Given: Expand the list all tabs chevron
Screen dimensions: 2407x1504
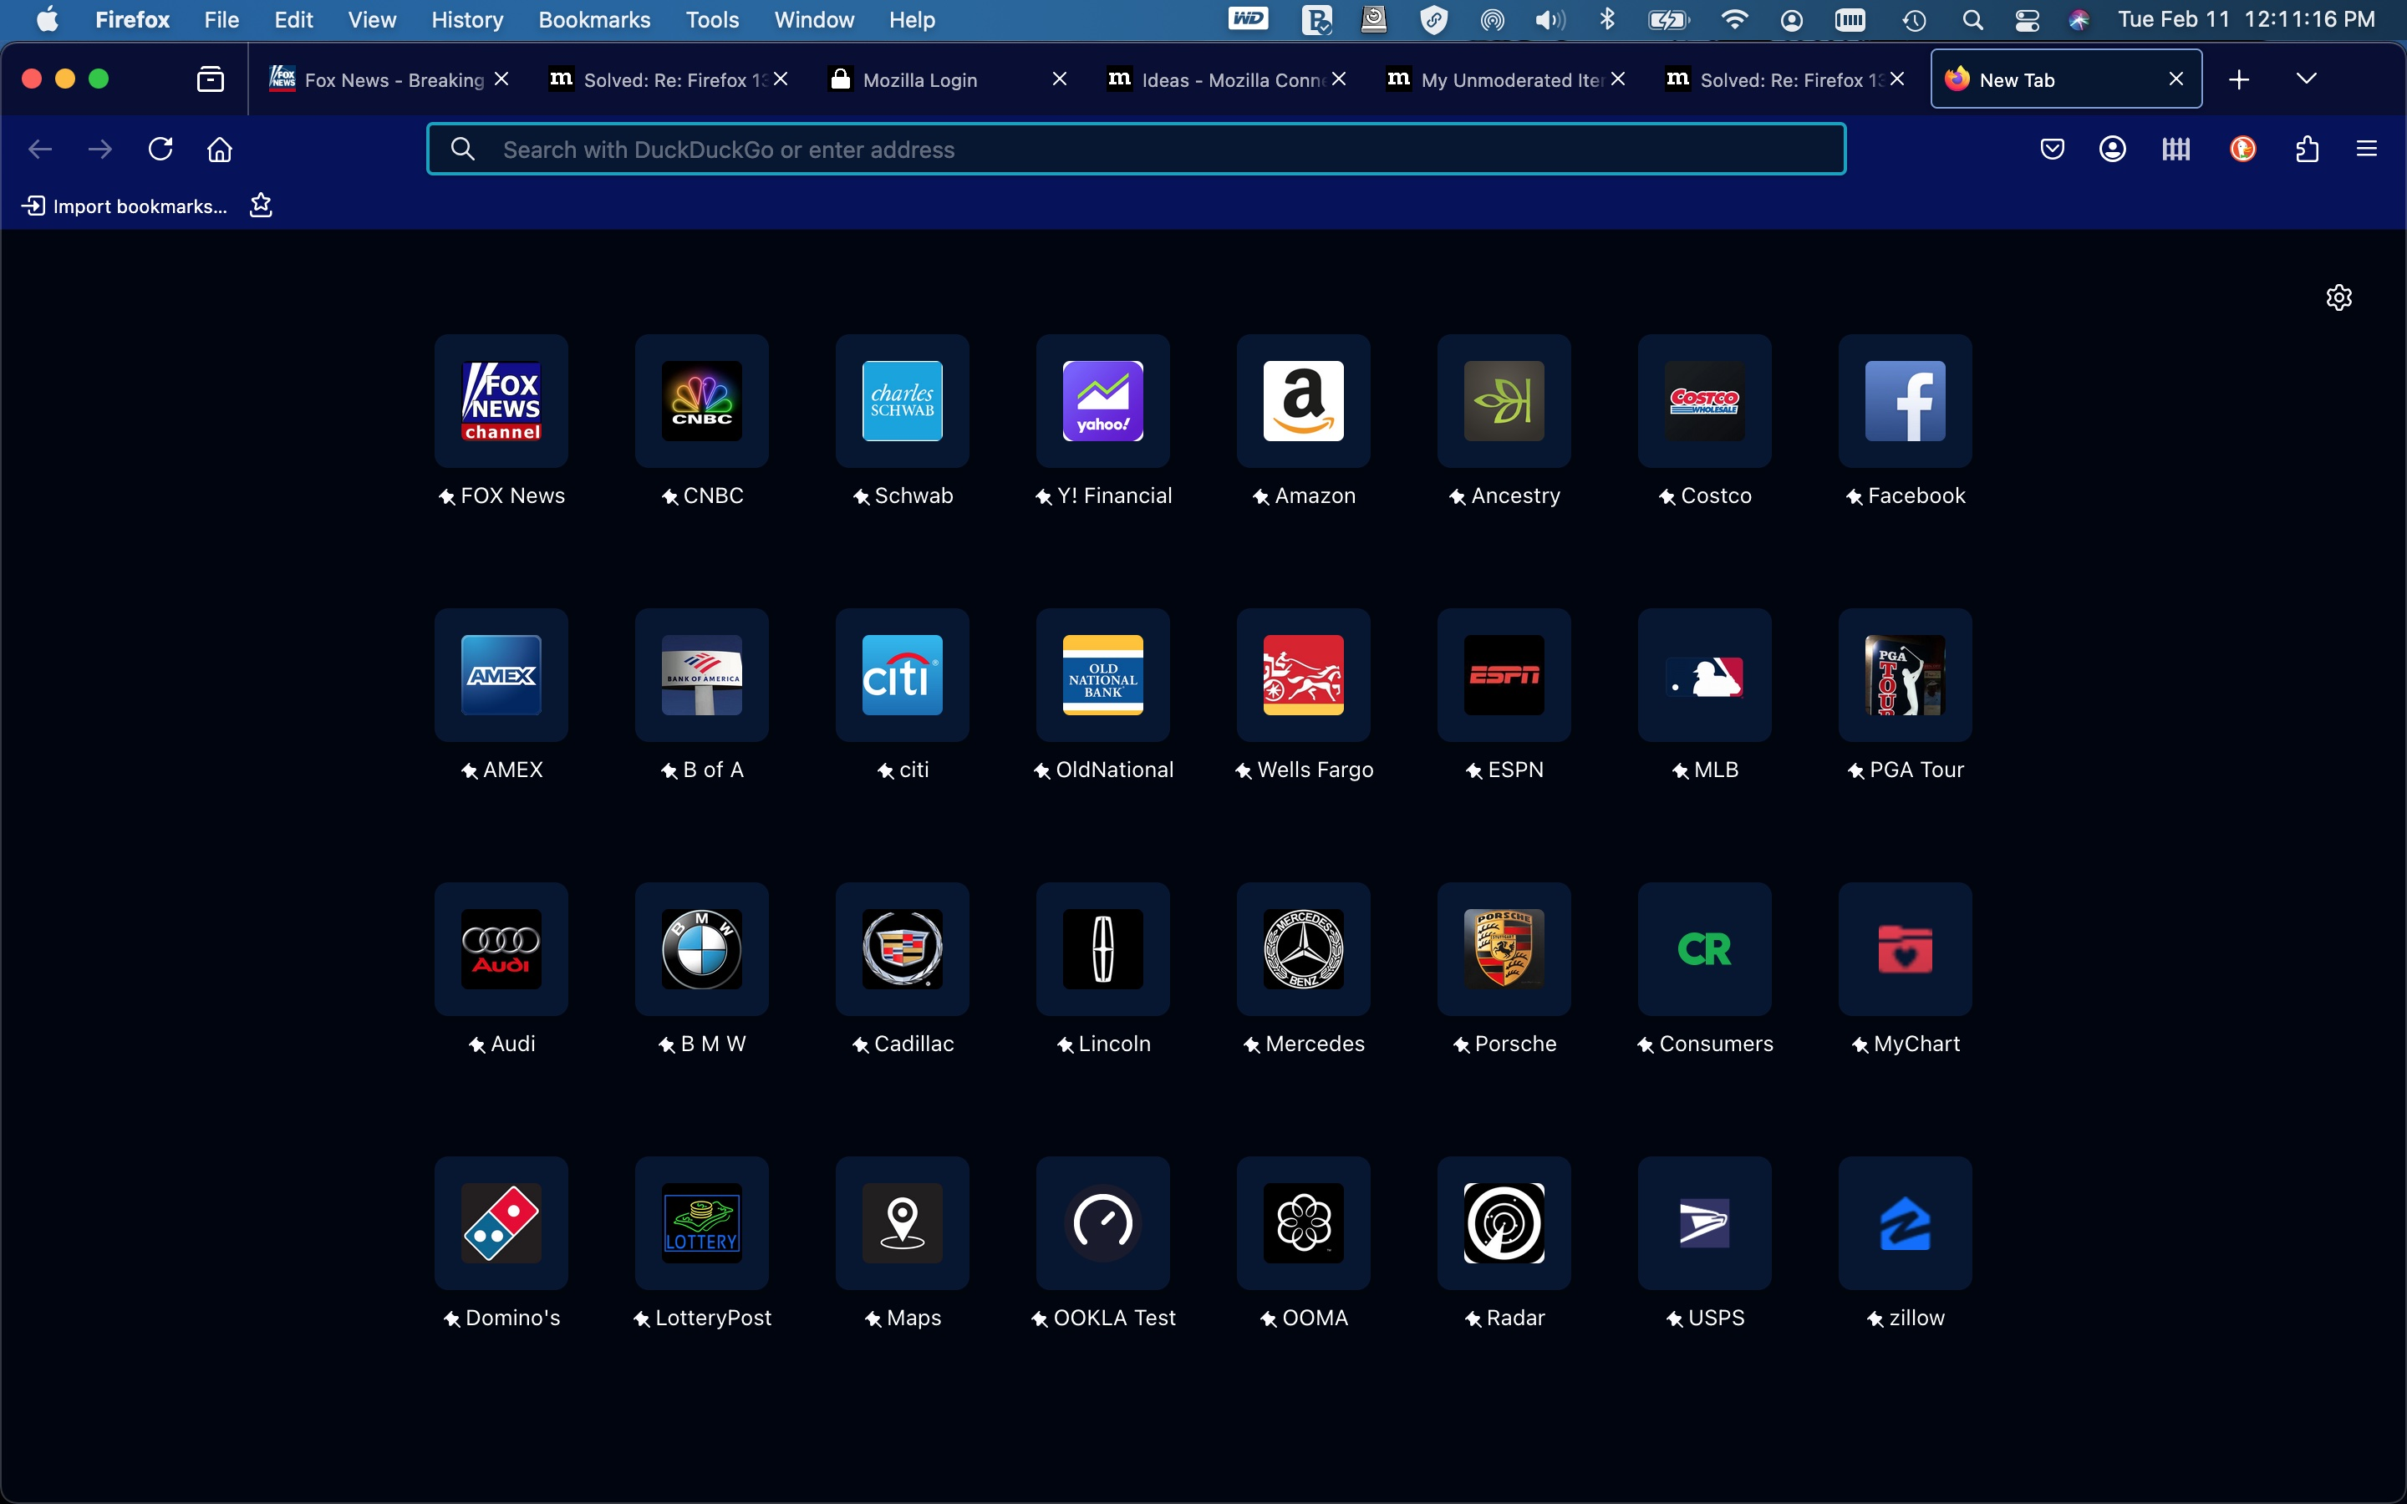Looking at the screenshot, I should pyautogui.click(x=2306, y=79).
